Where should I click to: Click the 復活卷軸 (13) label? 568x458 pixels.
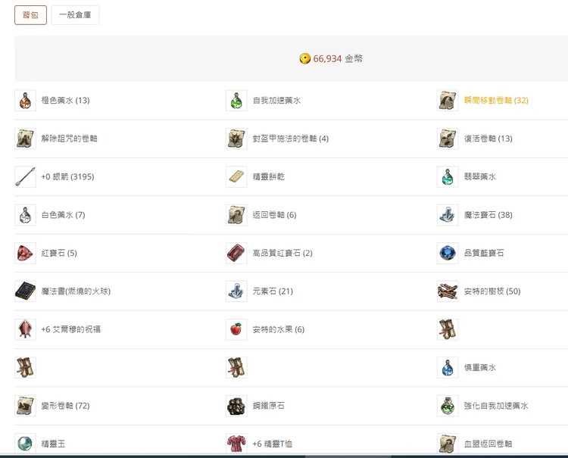point(488,139)
